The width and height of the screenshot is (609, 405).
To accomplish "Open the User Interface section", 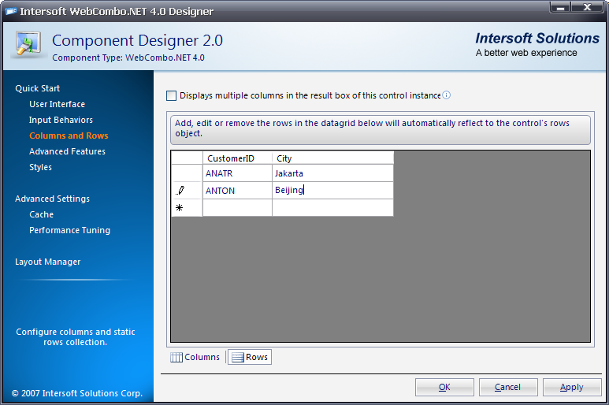I will pos(57,104).
